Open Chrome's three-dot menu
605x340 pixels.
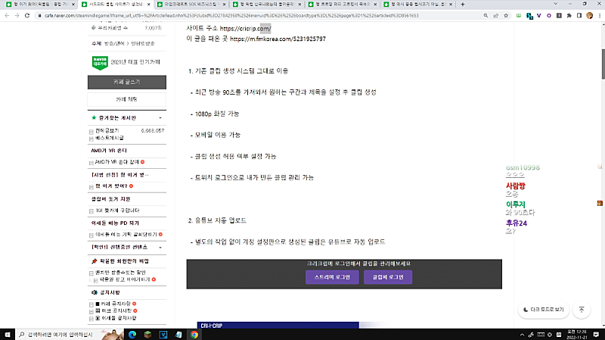point(599,15)
